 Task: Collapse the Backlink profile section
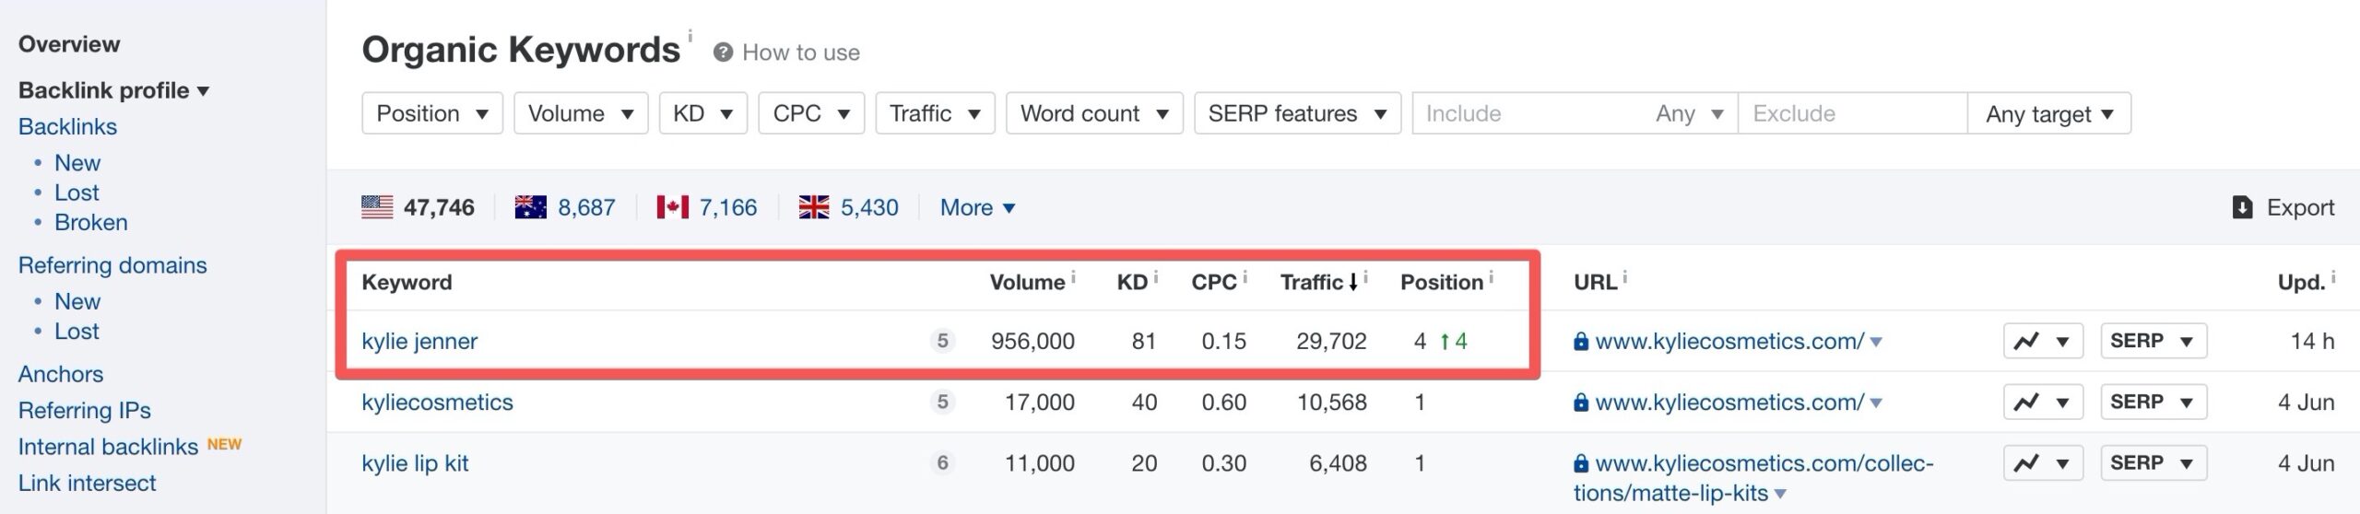pyautogui.click(x=113, y=90)
